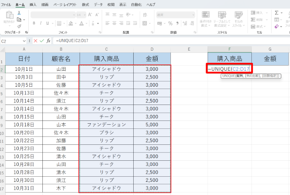This screenshot has width=290, height=195.
Task: Click the セルのスタイル button
Action: 238,19
